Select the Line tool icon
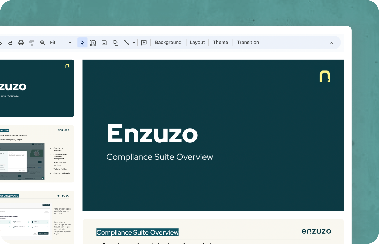379x244 pixels. pyautogui.click(x=126, y=43)
